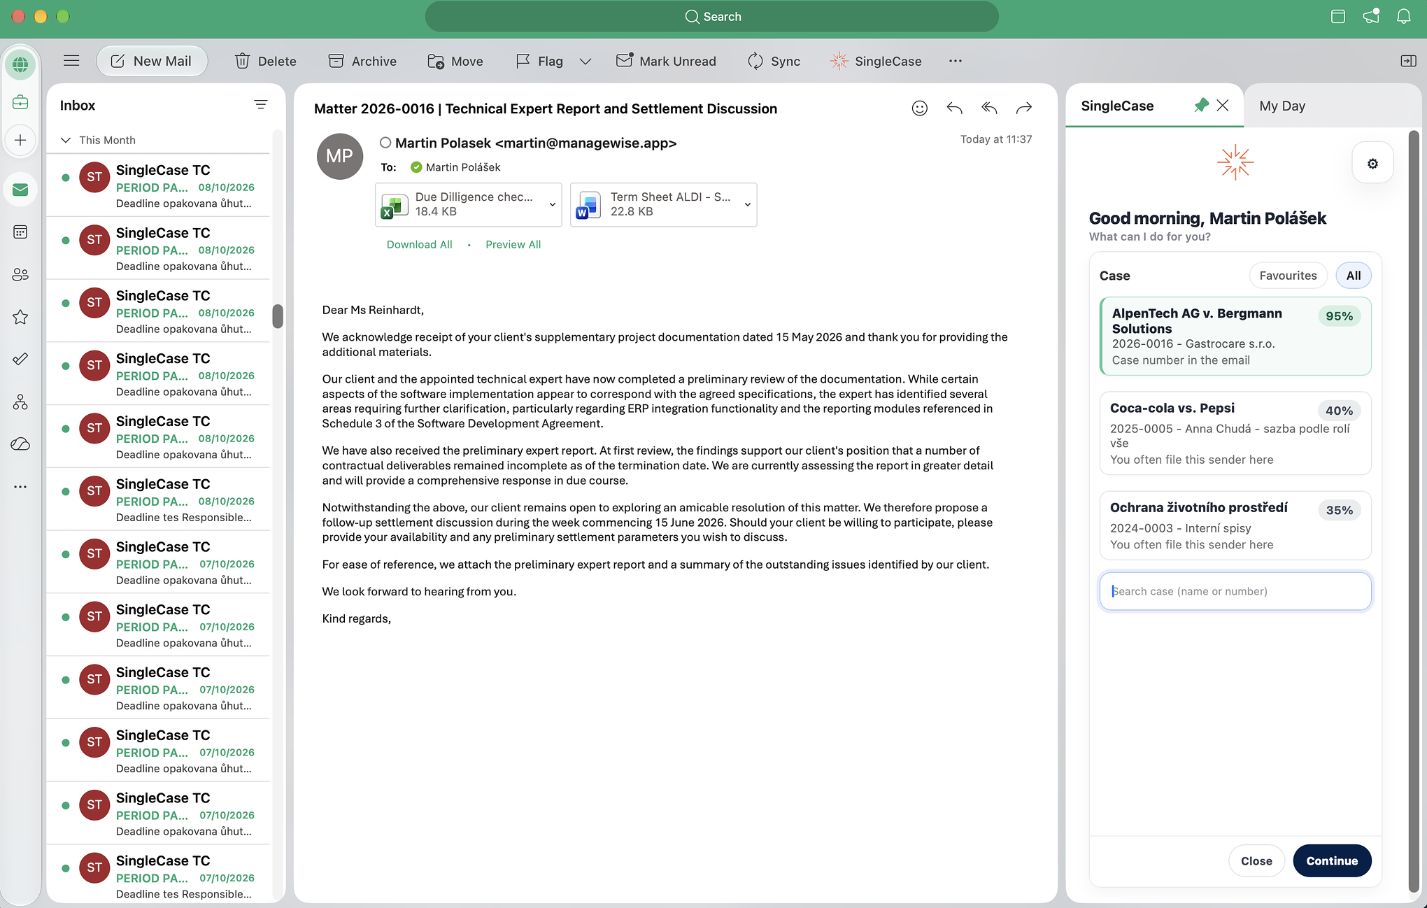Select Ochrana životního prostředí case card

[1235, 525]
